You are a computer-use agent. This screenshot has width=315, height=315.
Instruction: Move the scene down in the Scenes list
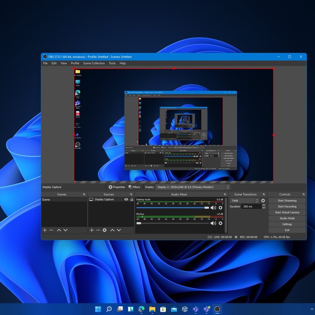[66, 230]
